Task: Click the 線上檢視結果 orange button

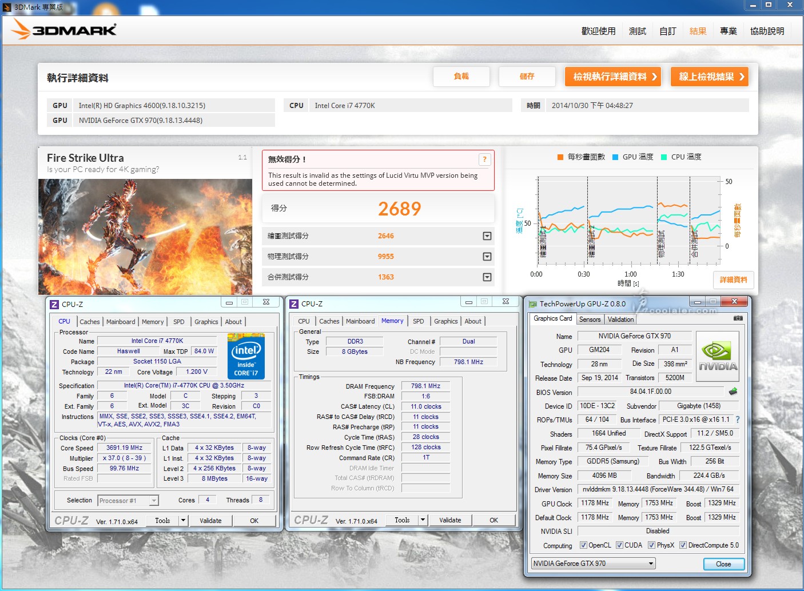Action: click(x=710, y=77)
